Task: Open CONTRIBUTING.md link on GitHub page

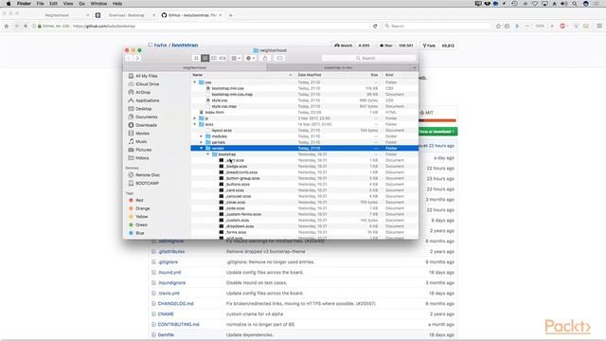Action: pyautogui.click(x=179, y=325)
